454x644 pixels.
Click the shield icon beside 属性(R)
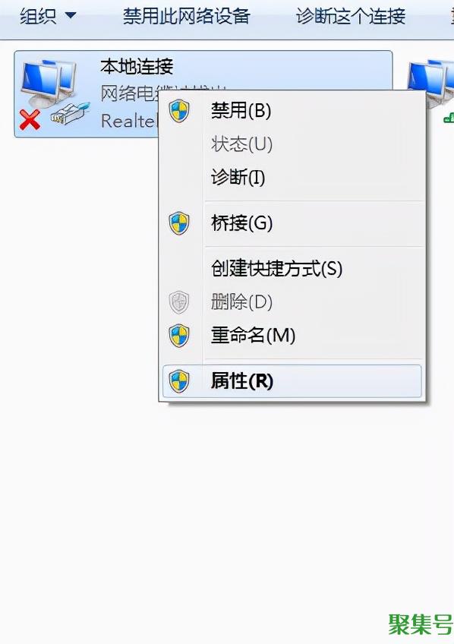[x=179, y=381]
